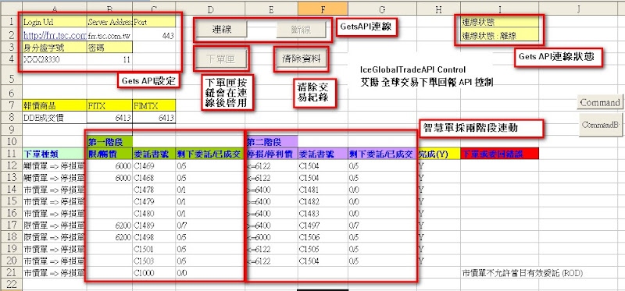The width and height of the screenshot is (625, 291).
Task: Select second-stage order cell C1497
Action: coord(323,225)
